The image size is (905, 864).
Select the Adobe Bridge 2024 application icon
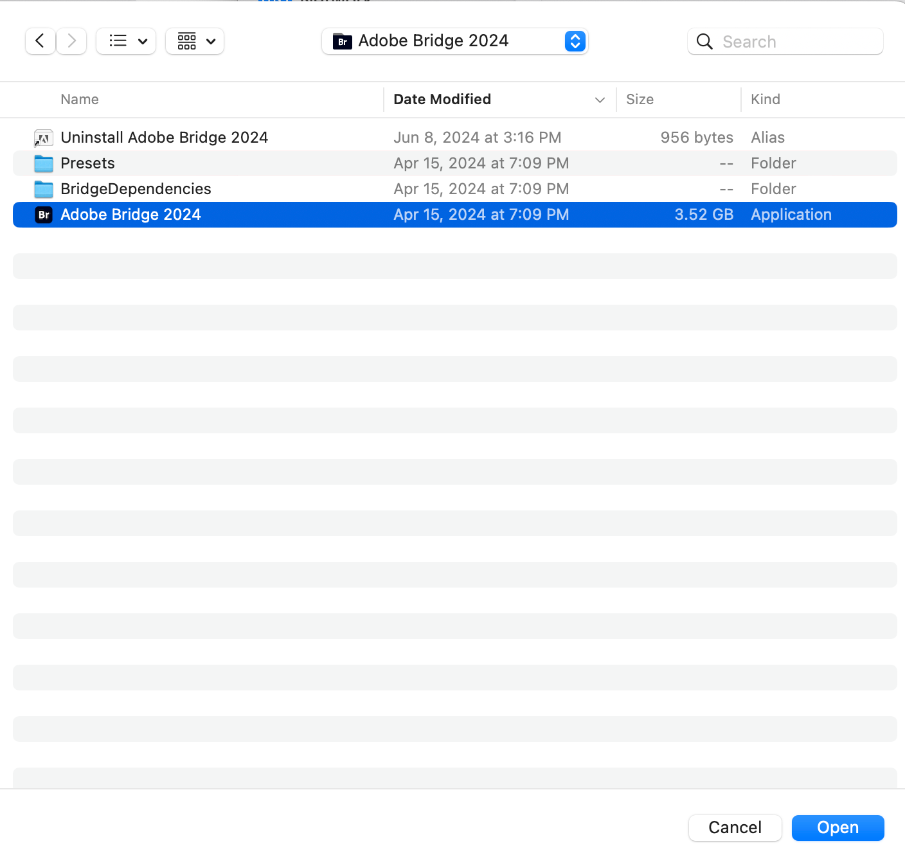click(x=44, y=215)
